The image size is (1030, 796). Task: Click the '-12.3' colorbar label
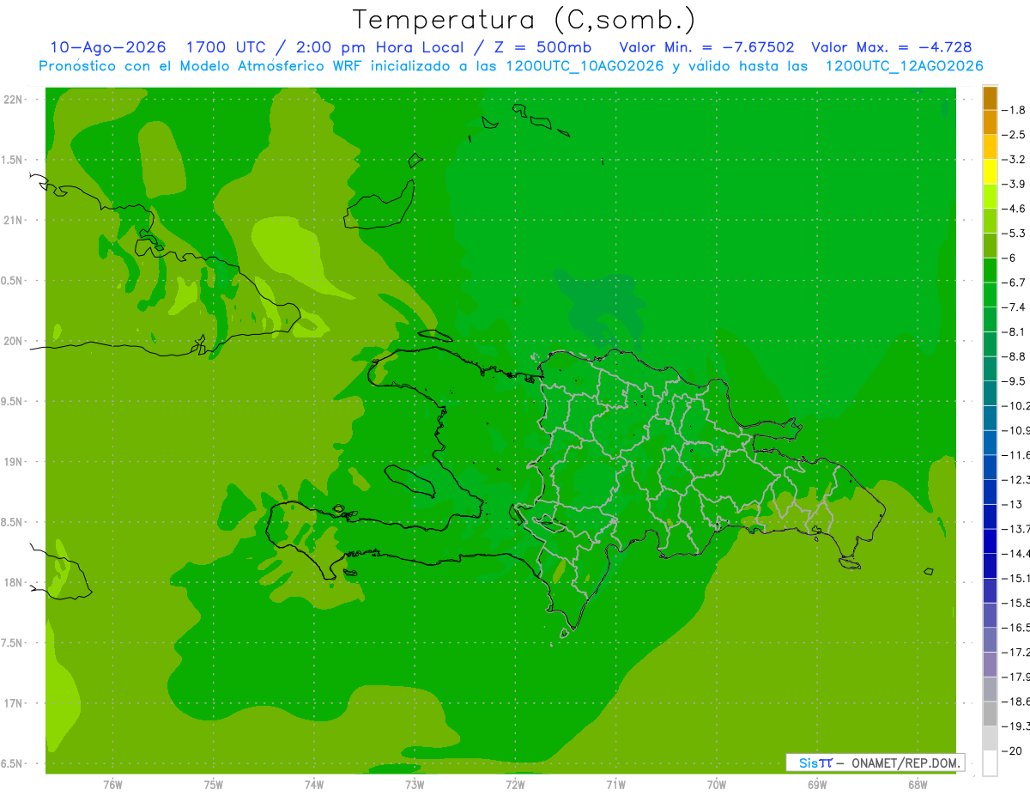click(x=1015, y=479)
